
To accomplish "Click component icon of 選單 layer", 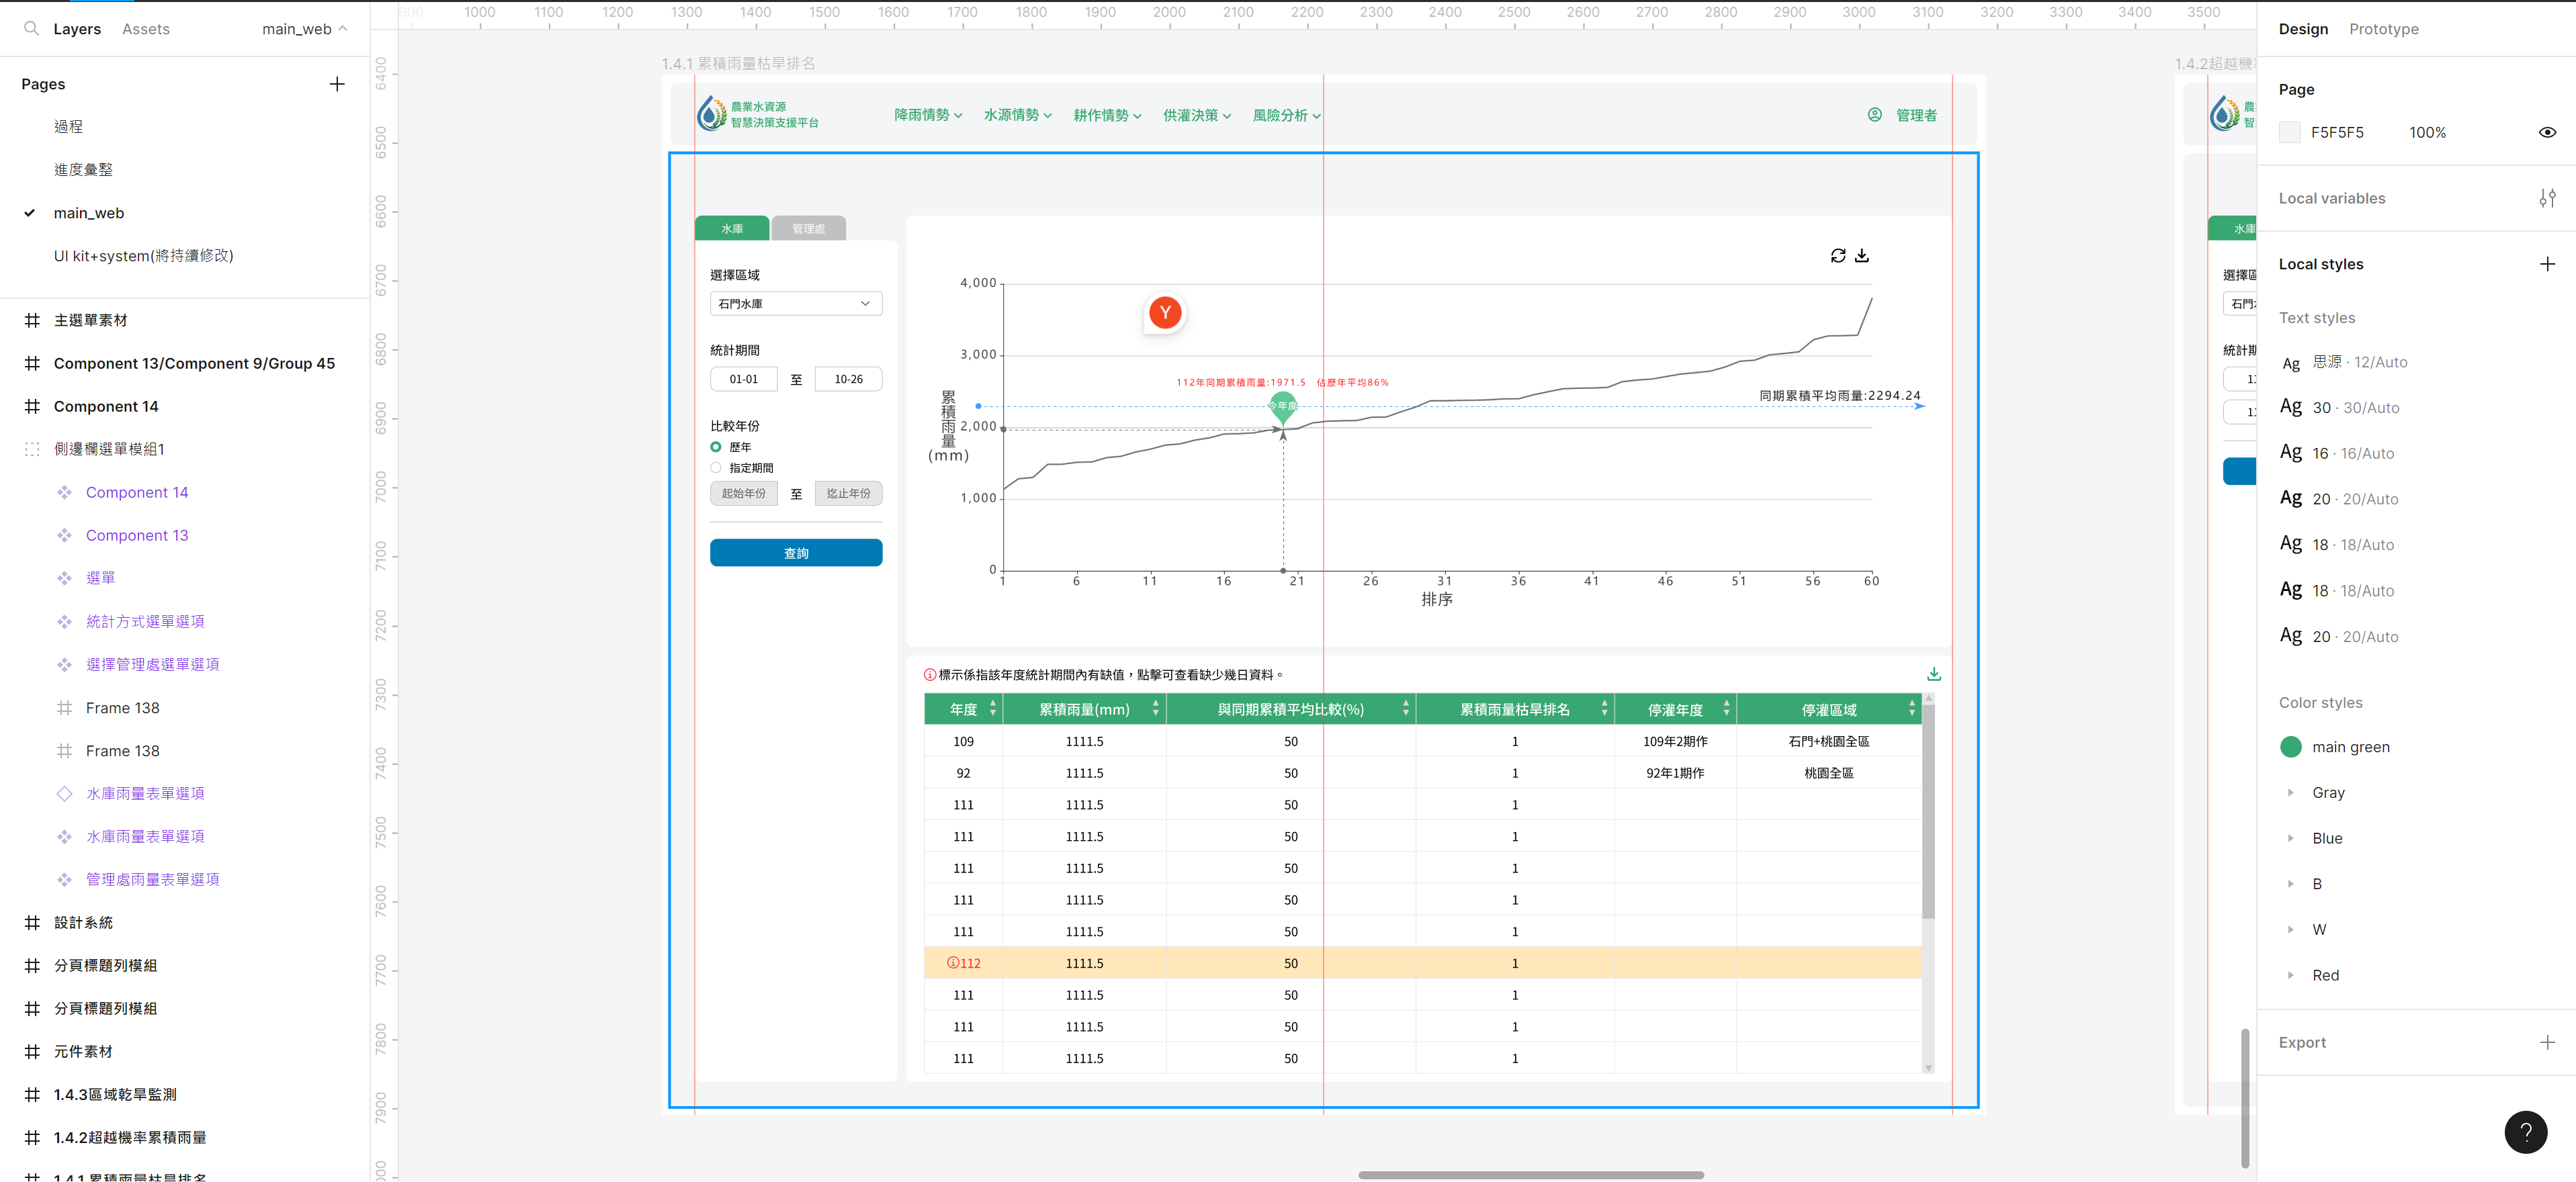I will [64, 578].
